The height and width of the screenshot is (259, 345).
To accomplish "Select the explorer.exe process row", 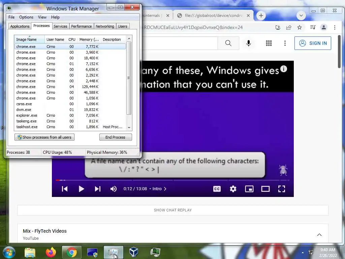I will pos(70,115).
